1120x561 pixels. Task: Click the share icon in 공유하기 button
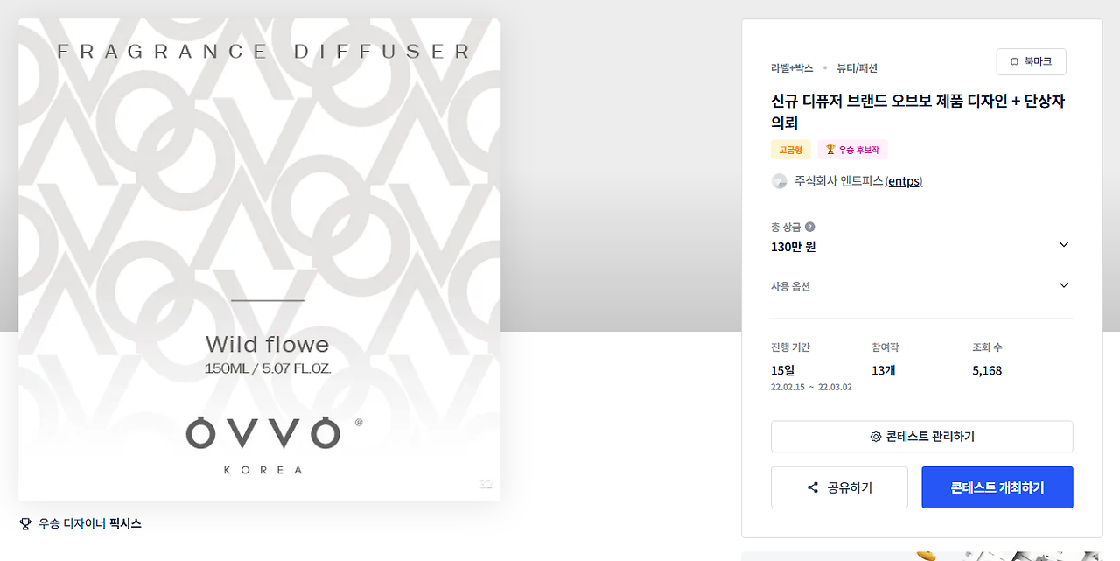point(813,487)
